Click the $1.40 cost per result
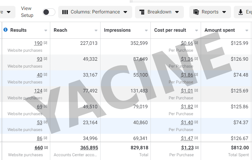 (x=187, y=122)
